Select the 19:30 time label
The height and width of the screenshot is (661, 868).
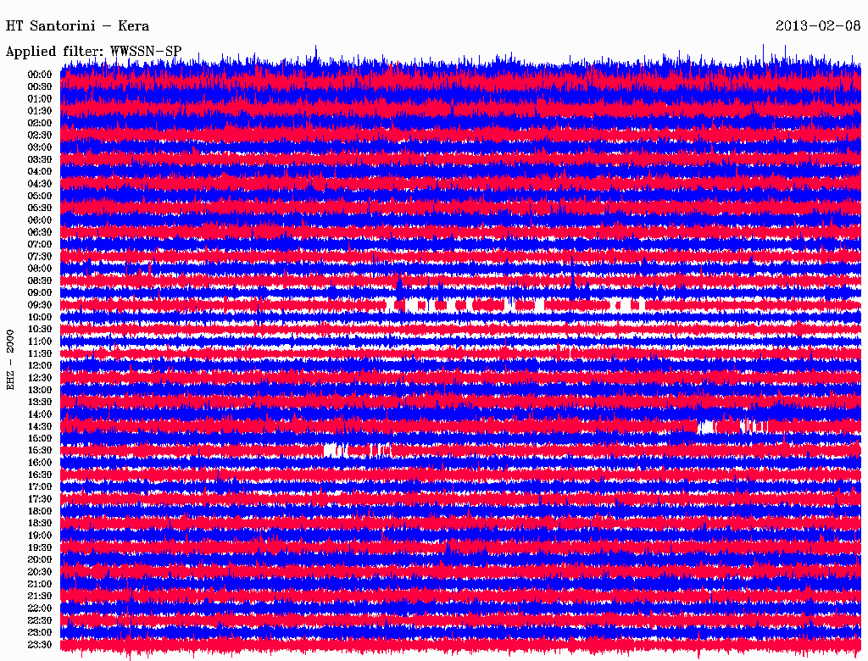point(40,548)
